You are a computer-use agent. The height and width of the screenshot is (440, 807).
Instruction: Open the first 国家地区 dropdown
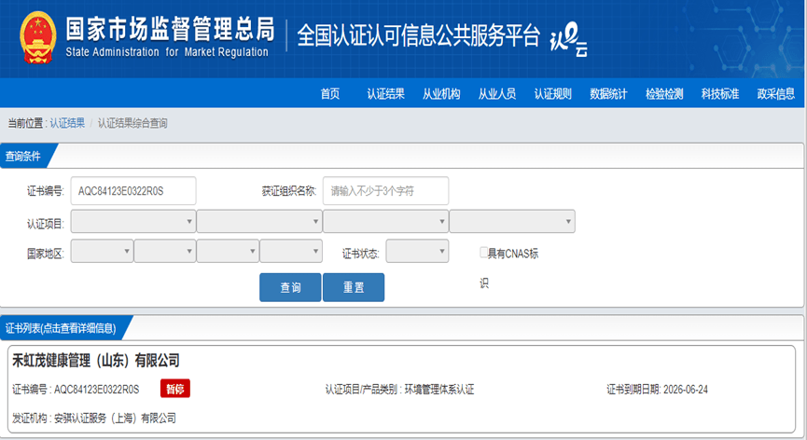point(102,253)
